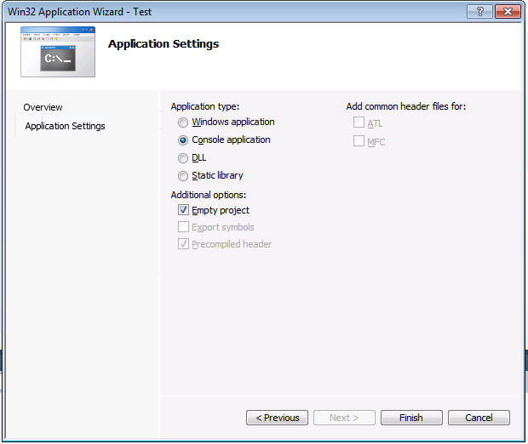The width and height of the screenshot is (528, 444).
Task: Choose the Static library option
Action: [183, 176]
